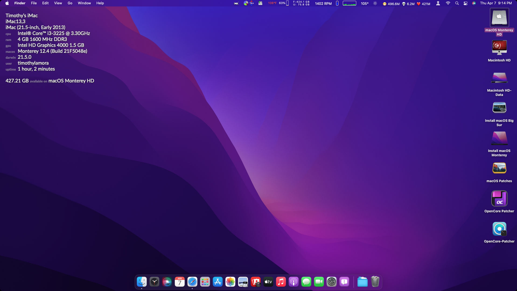Open the macOS Patches desktop icon
Screen dimensions: 517x291
(499, 168)
